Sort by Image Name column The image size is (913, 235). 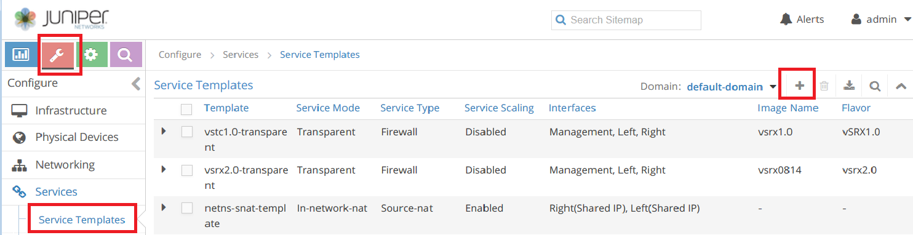[x=787, y=108]
